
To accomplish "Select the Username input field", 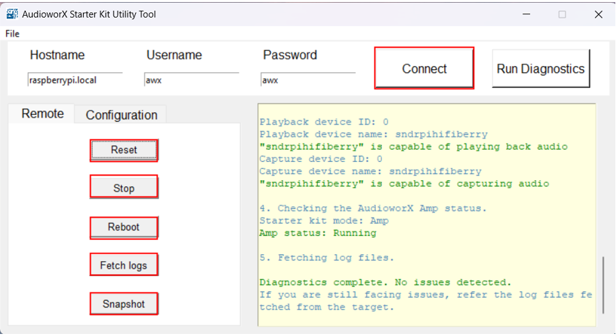I will (191, 80).
